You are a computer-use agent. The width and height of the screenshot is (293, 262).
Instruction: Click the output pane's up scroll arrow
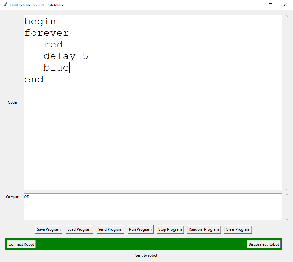point(287,195)
